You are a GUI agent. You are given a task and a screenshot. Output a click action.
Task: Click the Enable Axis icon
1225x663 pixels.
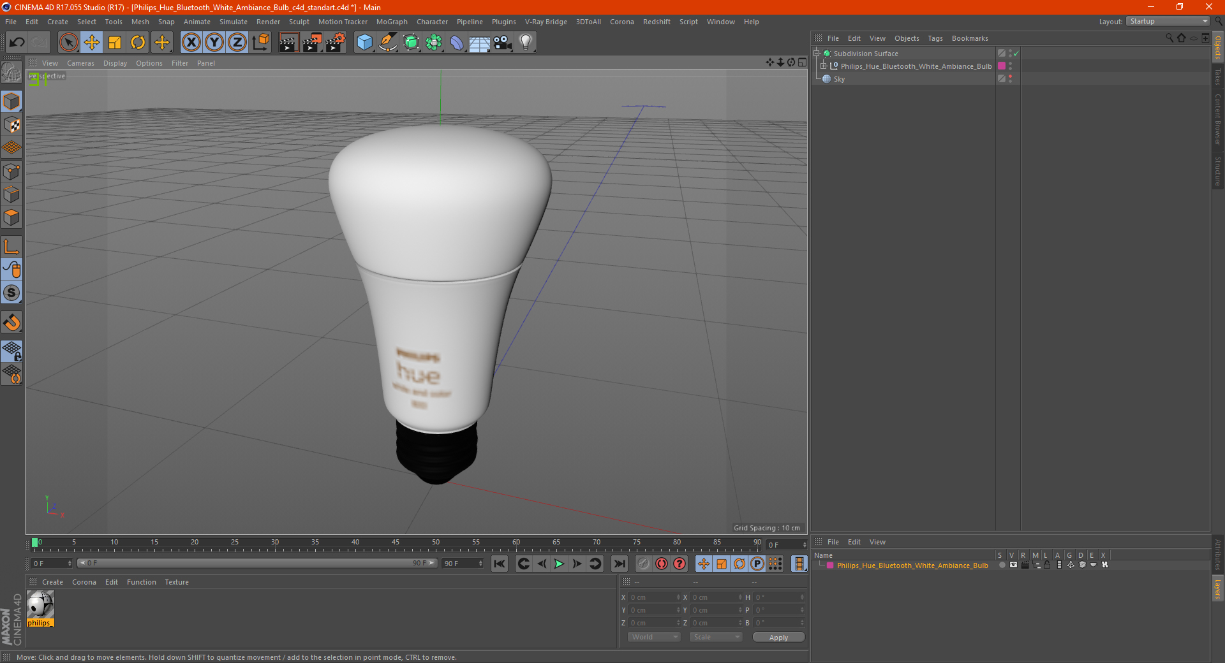point(11,247)
